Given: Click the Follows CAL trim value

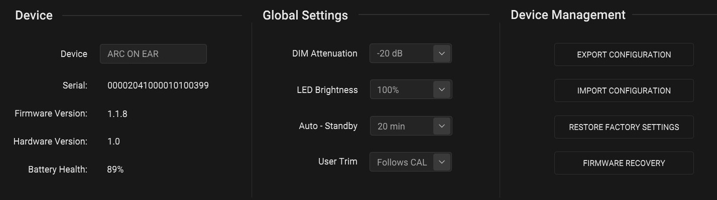Looking at the screenshot, I should 401,162.
